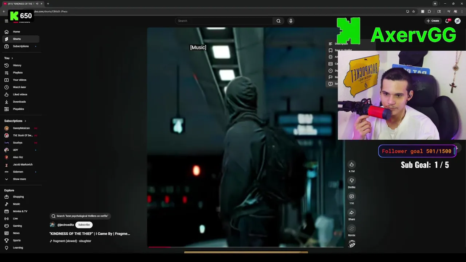The width and height of the screenshot is (466, 262).
Task: Open Also Fitz channel
Action: pos(20,157)
